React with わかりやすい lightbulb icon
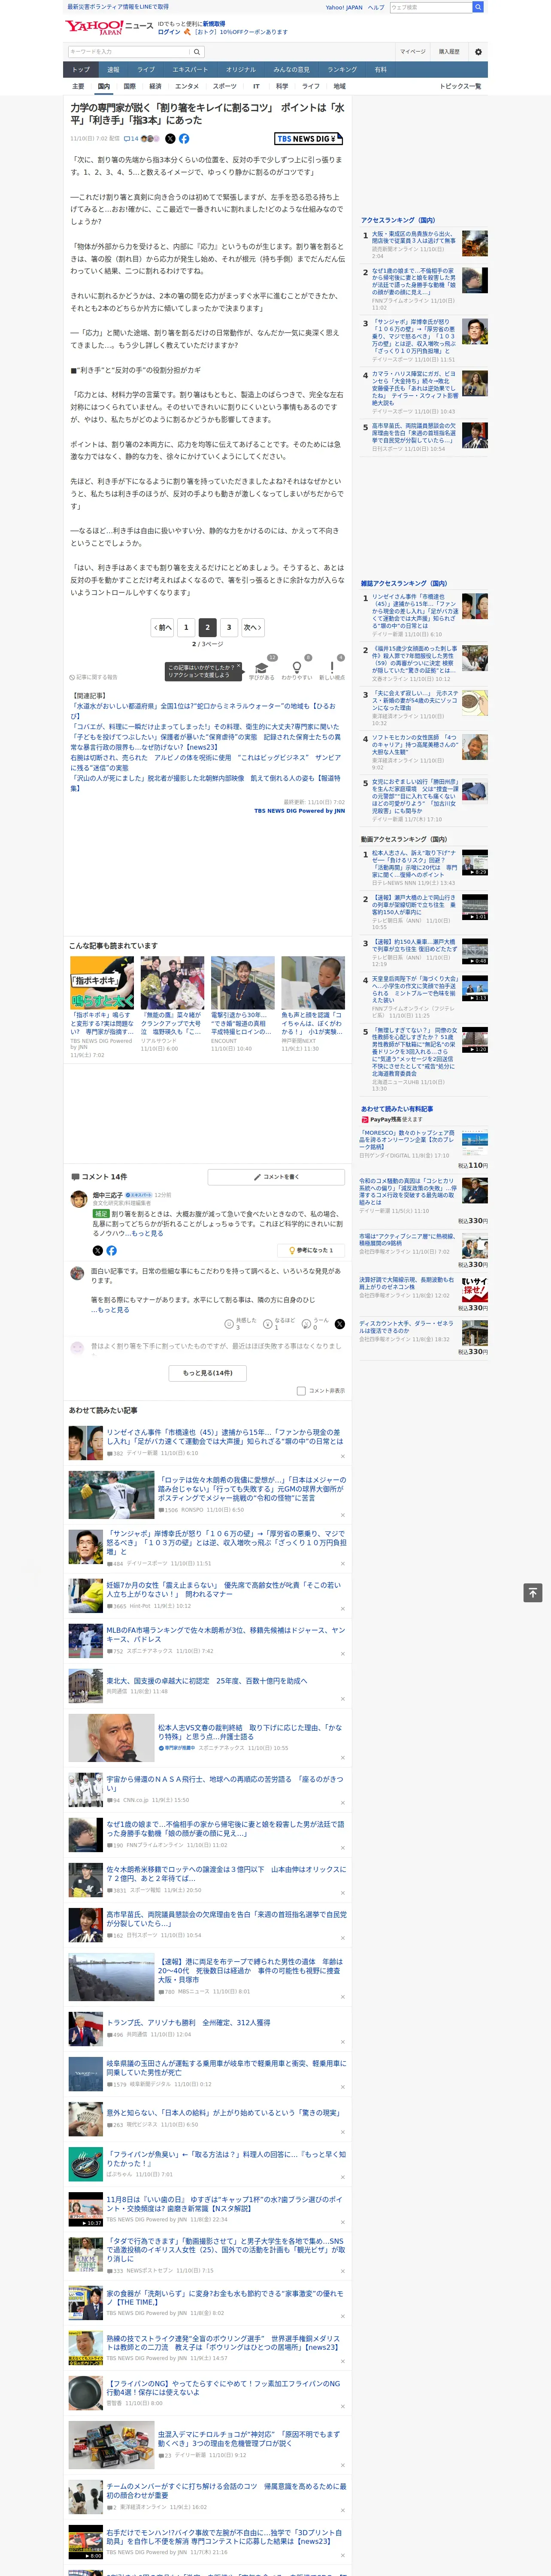 297,668
